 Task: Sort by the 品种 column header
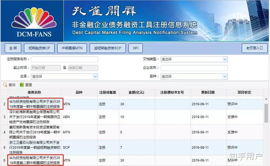79,92
